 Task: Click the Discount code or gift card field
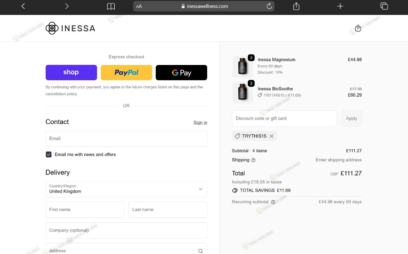(284, 118)
